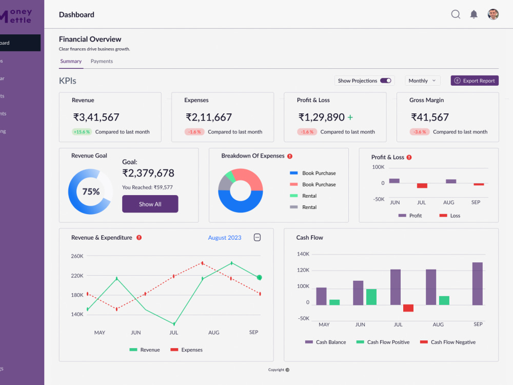
Task: Select the Summary tab
Action: click(x=71, y=61)
